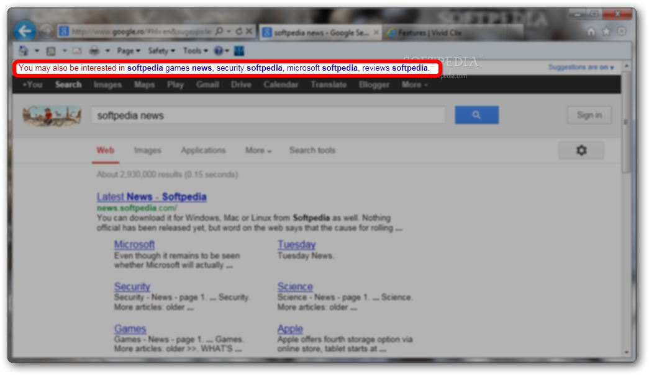This screenshot has height=375, width=649.
Task: Expand the Help dropdown arrow
Action: click(227, 51)
